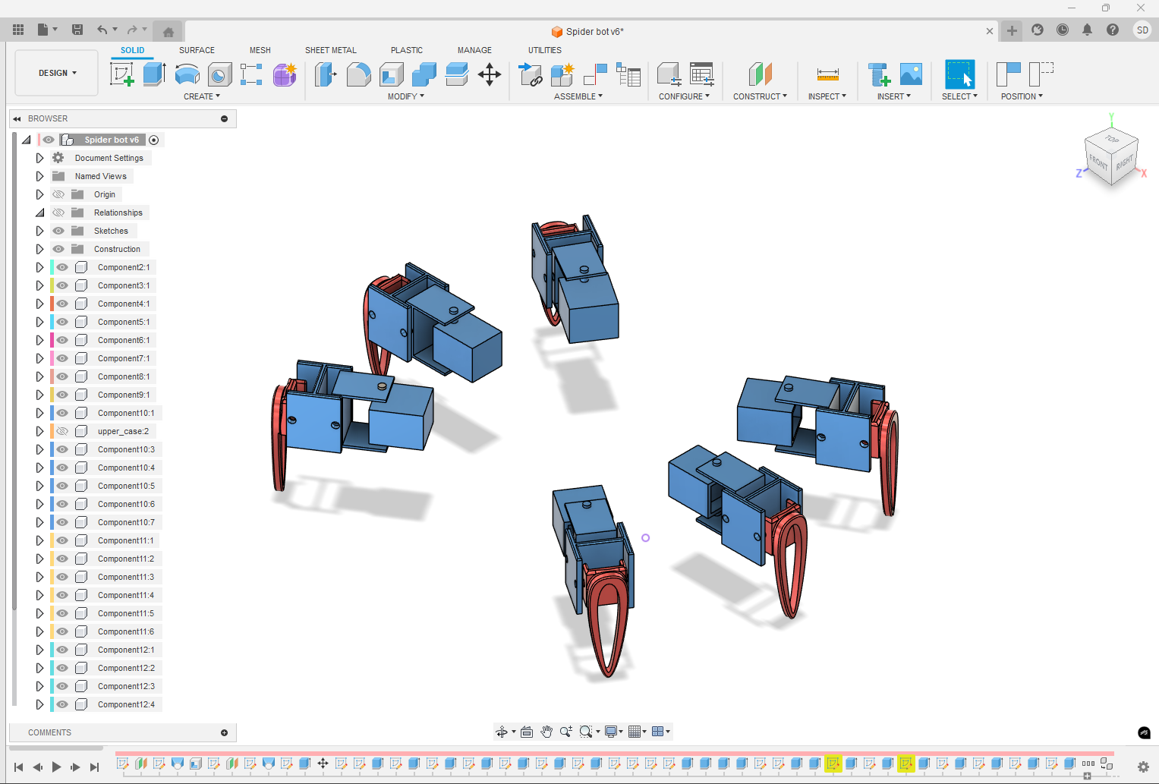
Task: Activate the Select tool
Action: [959, 74]
